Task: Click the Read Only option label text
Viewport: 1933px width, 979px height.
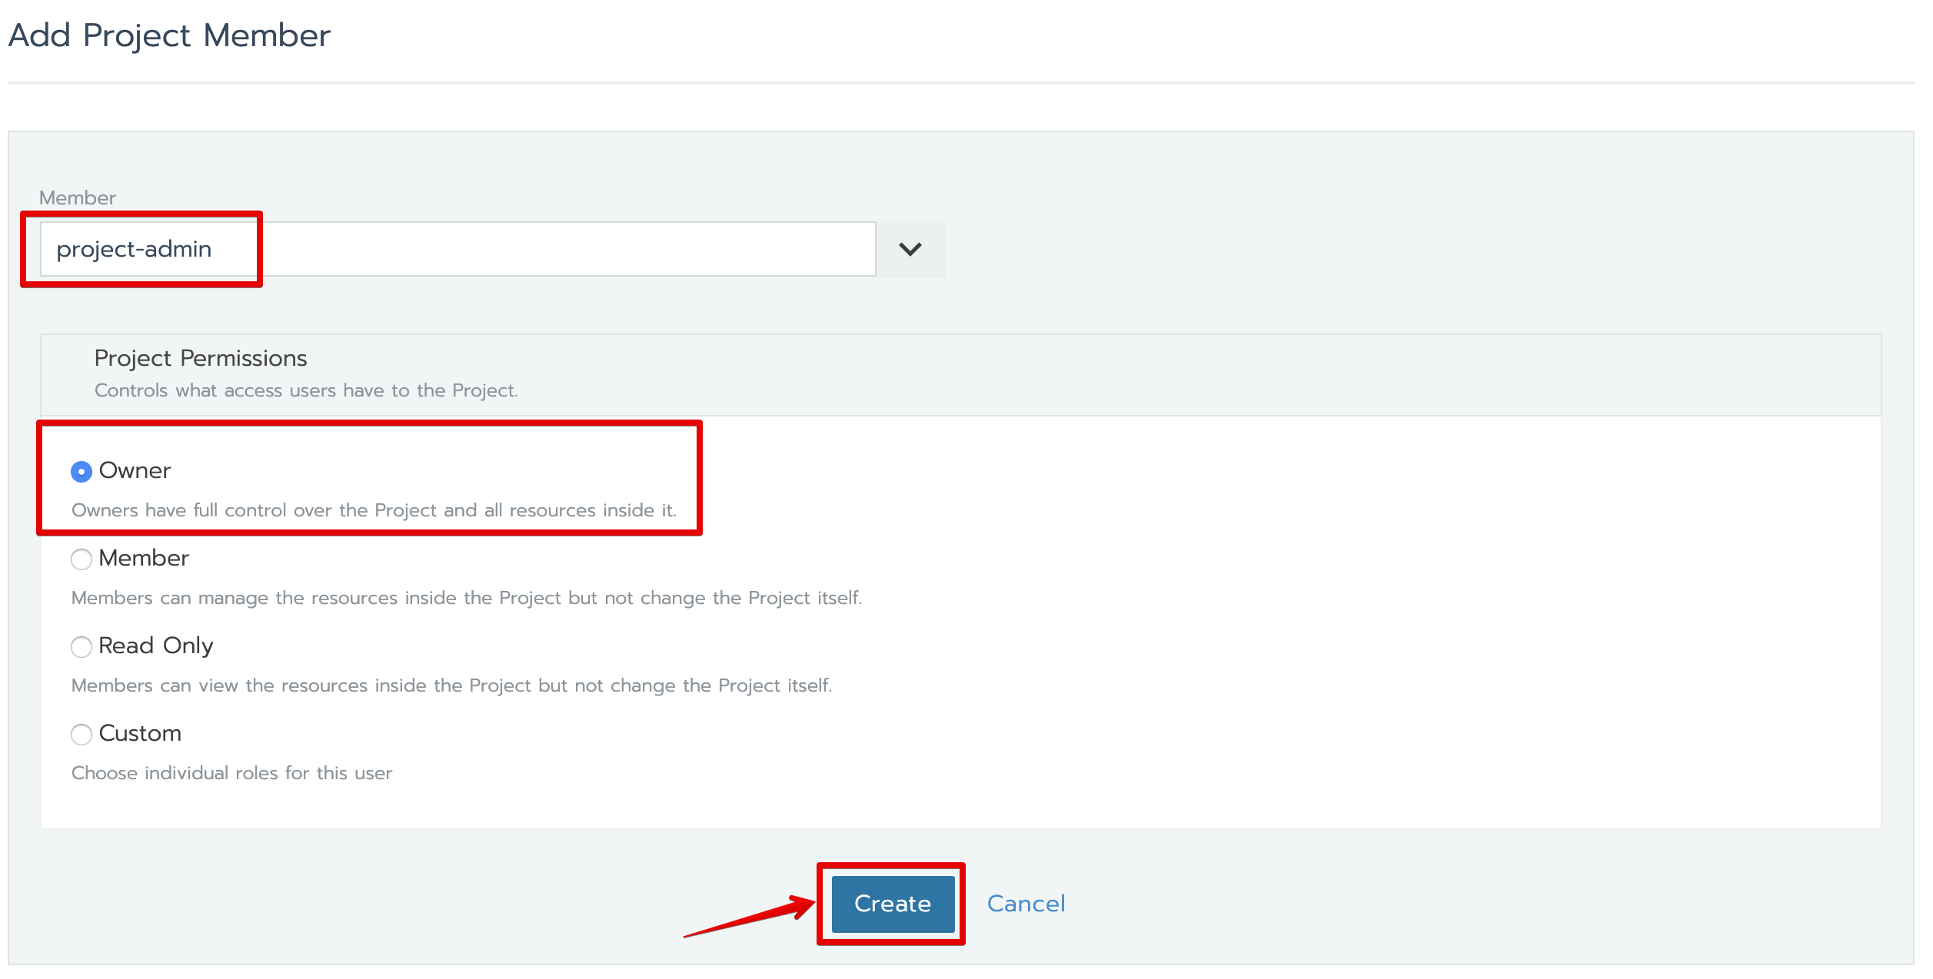Action: (156, 645)
